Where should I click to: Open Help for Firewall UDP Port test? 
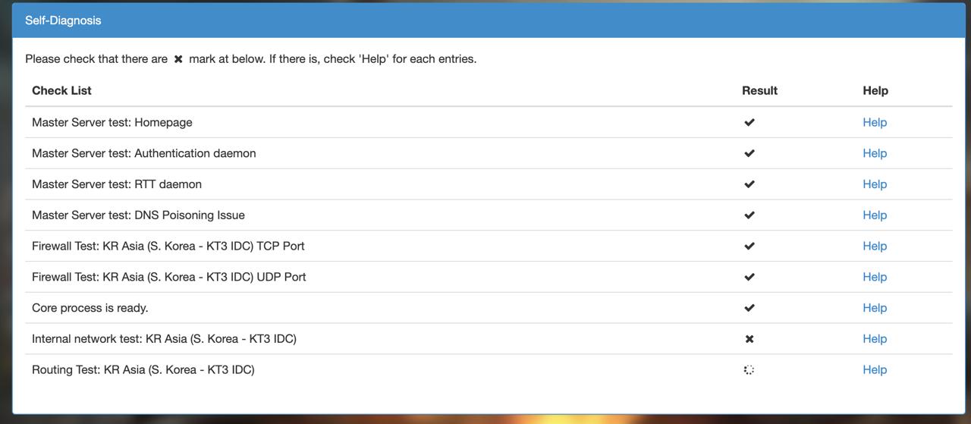coord(875,277)
